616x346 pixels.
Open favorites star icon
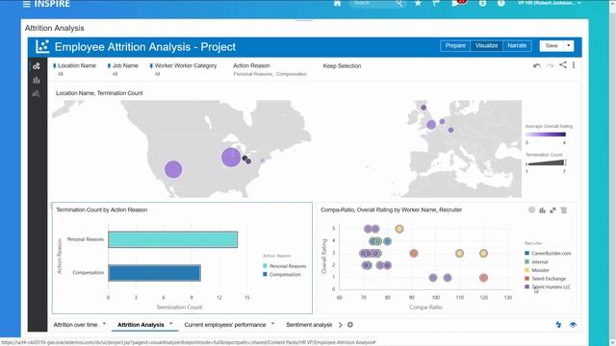tap(418, 3)
